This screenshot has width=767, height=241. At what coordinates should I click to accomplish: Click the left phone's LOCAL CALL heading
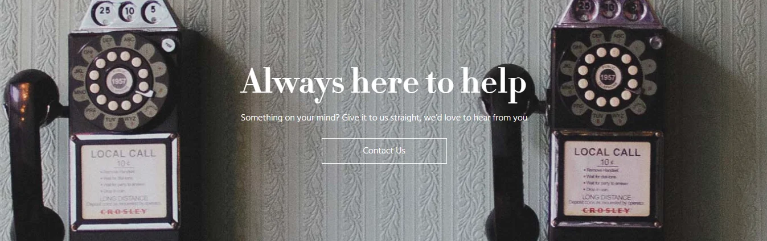[x=124, y=153]
